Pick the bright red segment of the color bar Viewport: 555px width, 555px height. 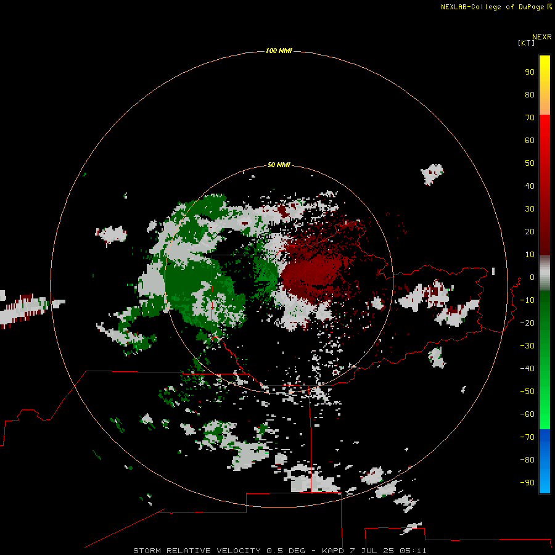coord(545,184)
